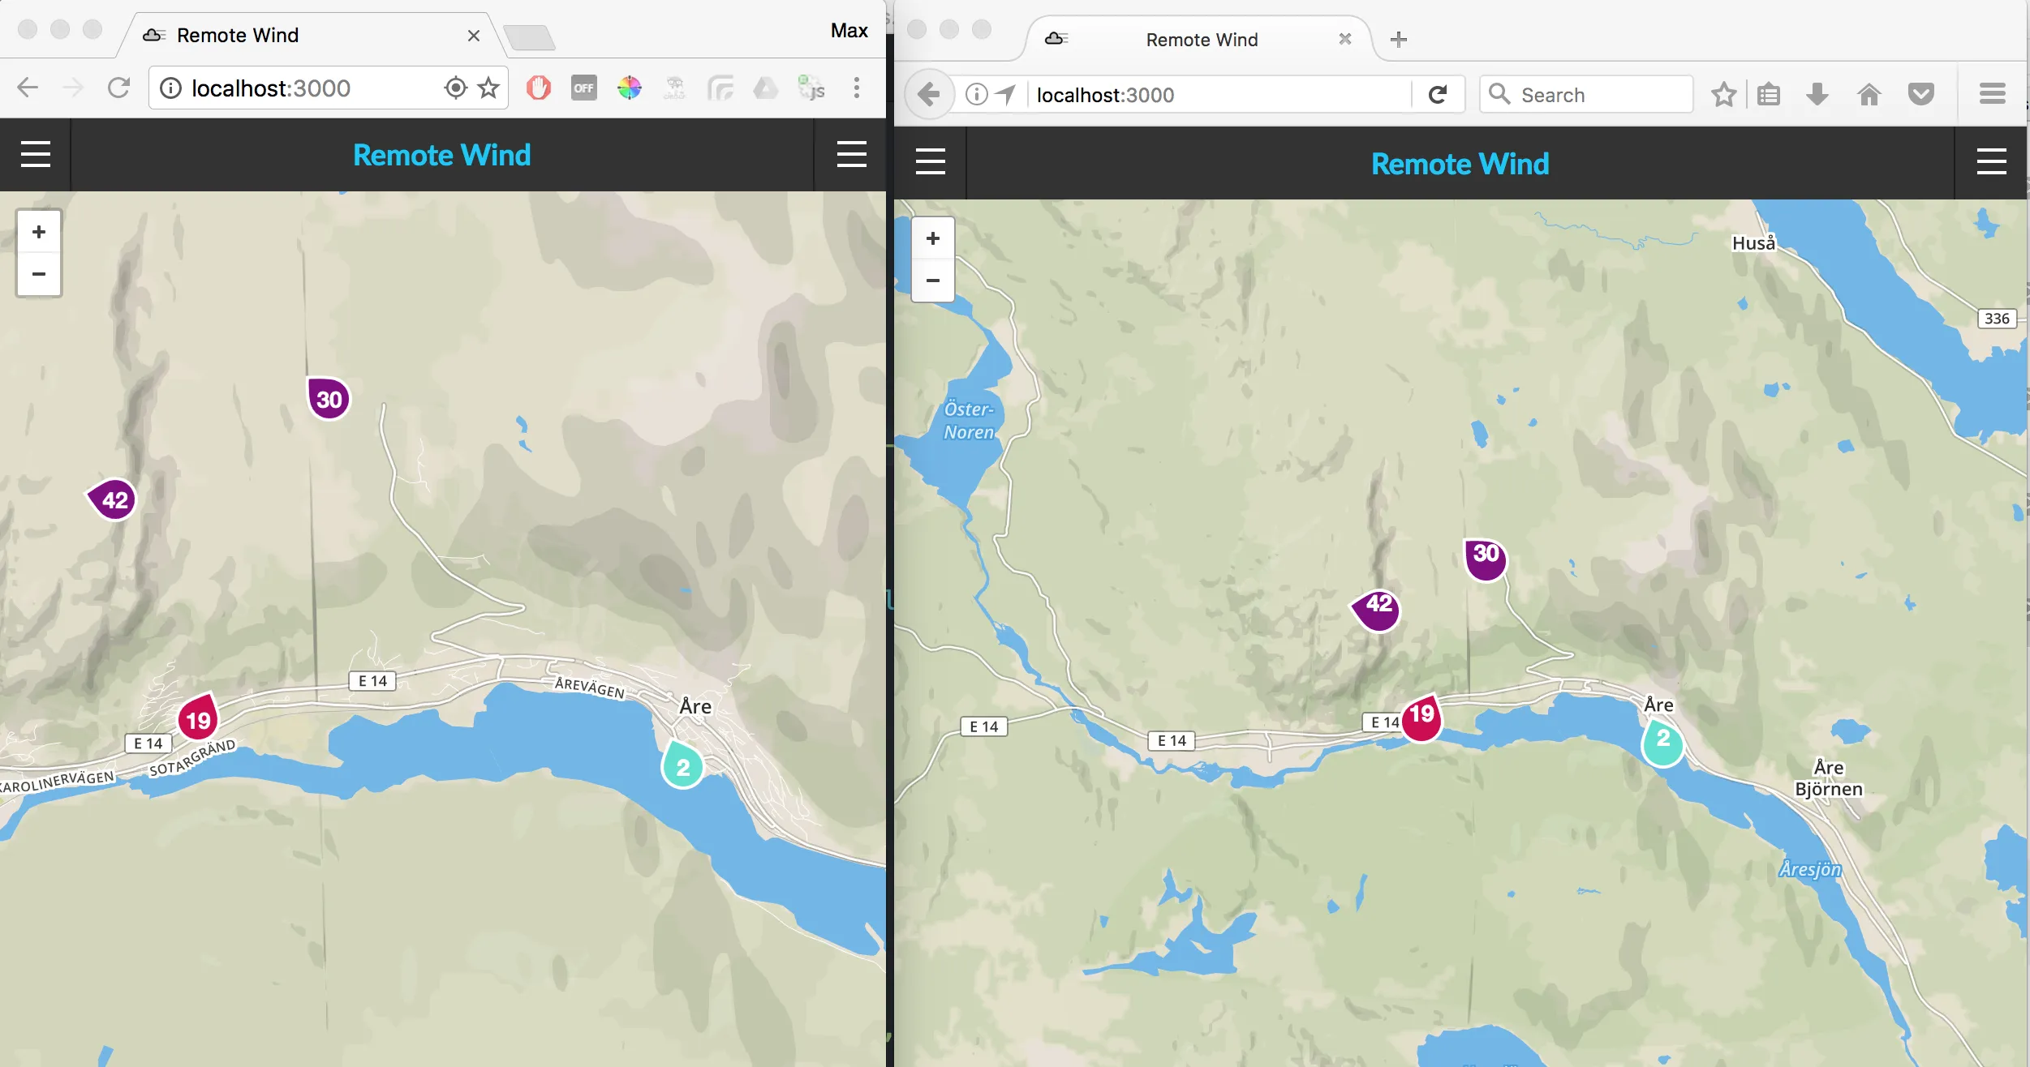Image resolution: width=2030 pixels, height=1067 pixels.
Task: Zoom out on the Firefox map
Action: 933,281
